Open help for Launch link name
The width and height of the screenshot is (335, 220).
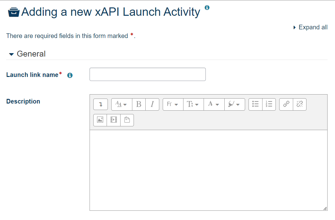(x=70, y=75)
